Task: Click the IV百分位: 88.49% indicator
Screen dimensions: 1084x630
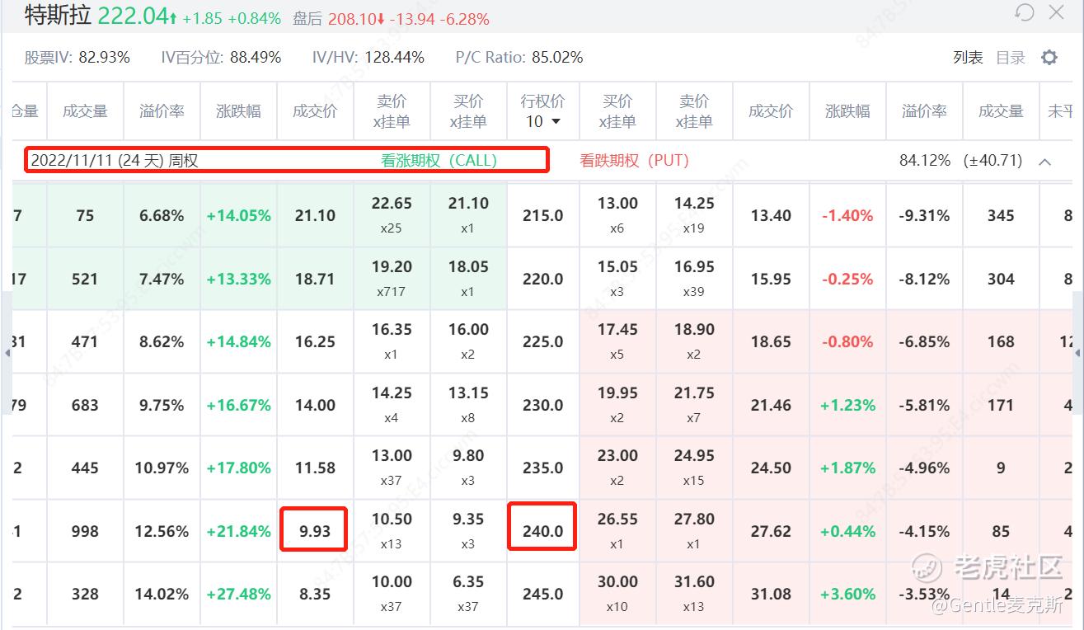Action: (x=221, y=58)
